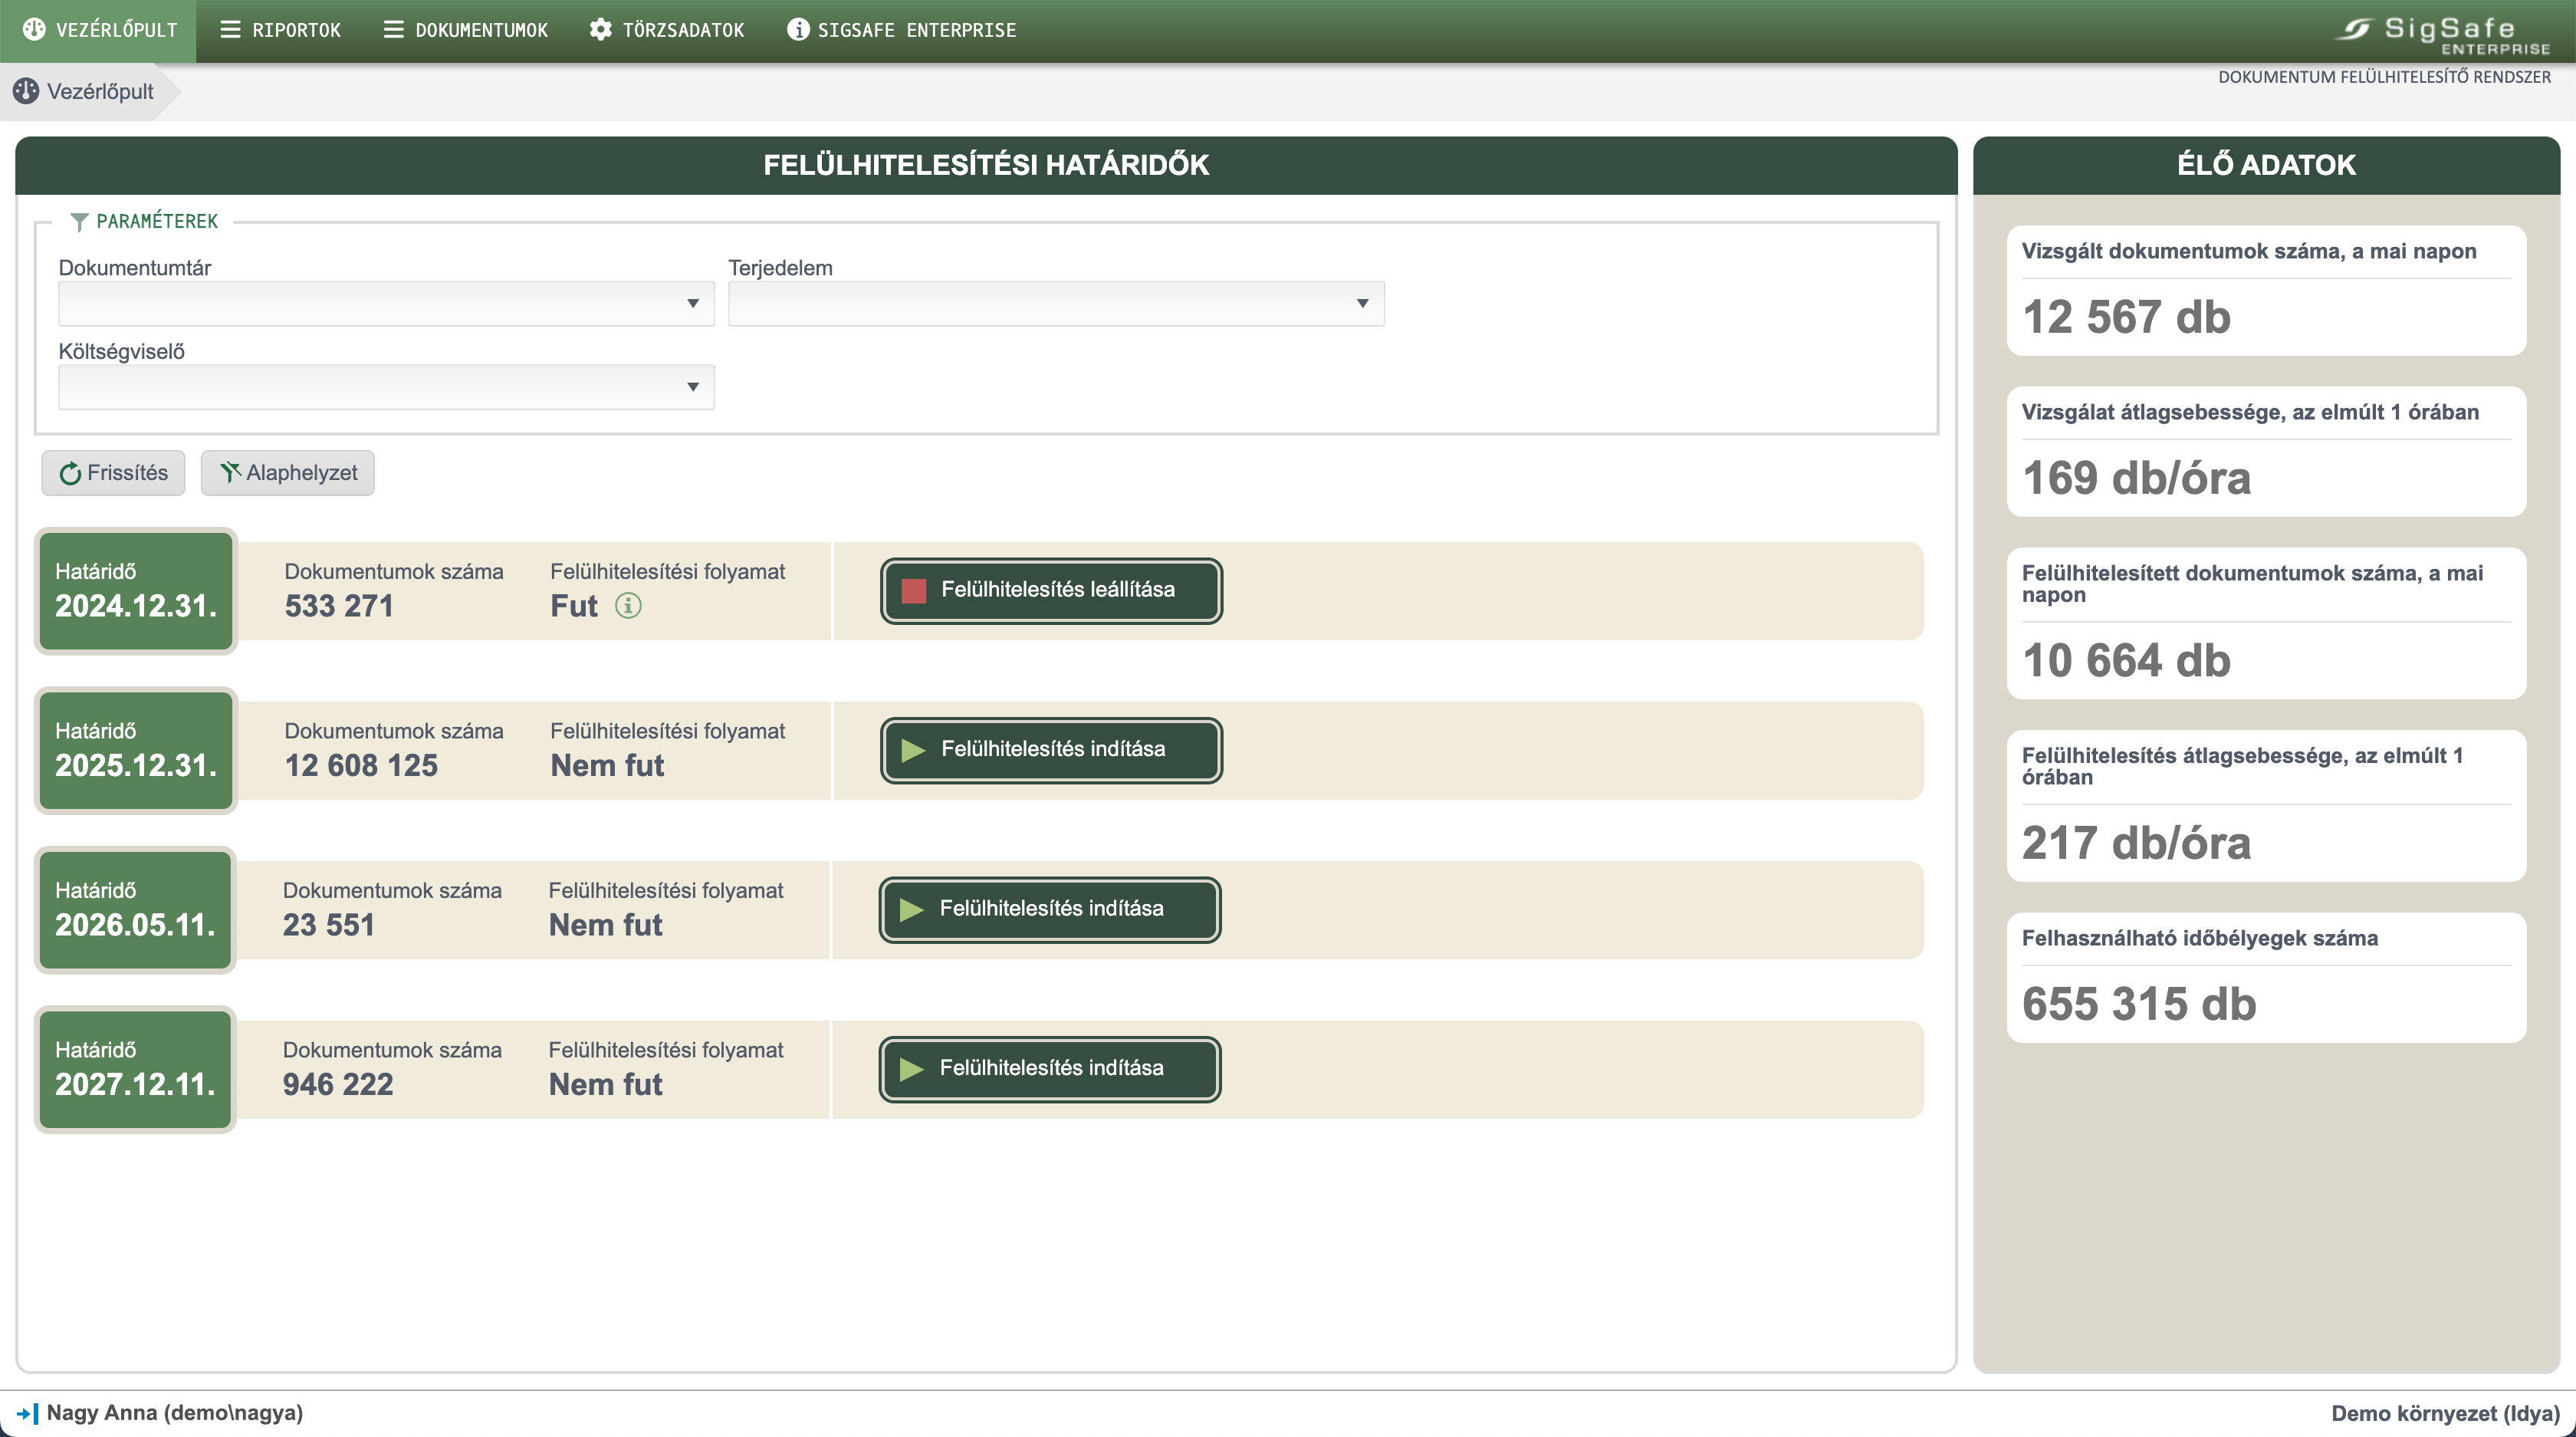Open the SigSafe Enterprise info menu
Screen dimensions: 2576x1437
pyautogui.click(x=901, y=30)
